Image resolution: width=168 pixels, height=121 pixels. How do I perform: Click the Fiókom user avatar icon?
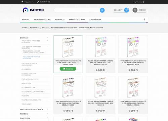tap(135, 10)
